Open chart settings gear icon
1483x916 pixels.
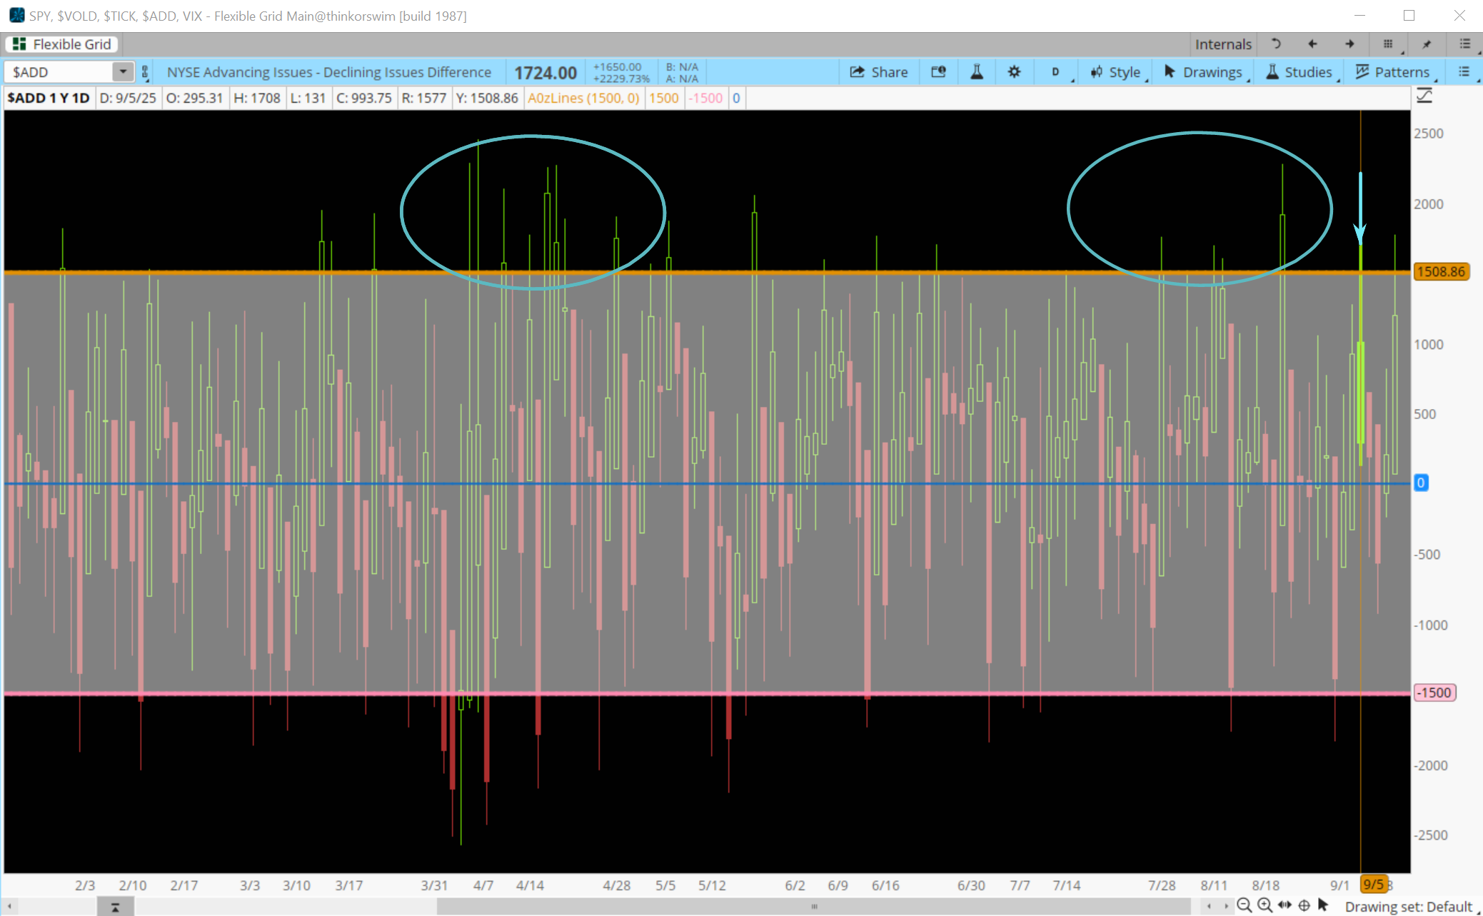coord(1014,72)
